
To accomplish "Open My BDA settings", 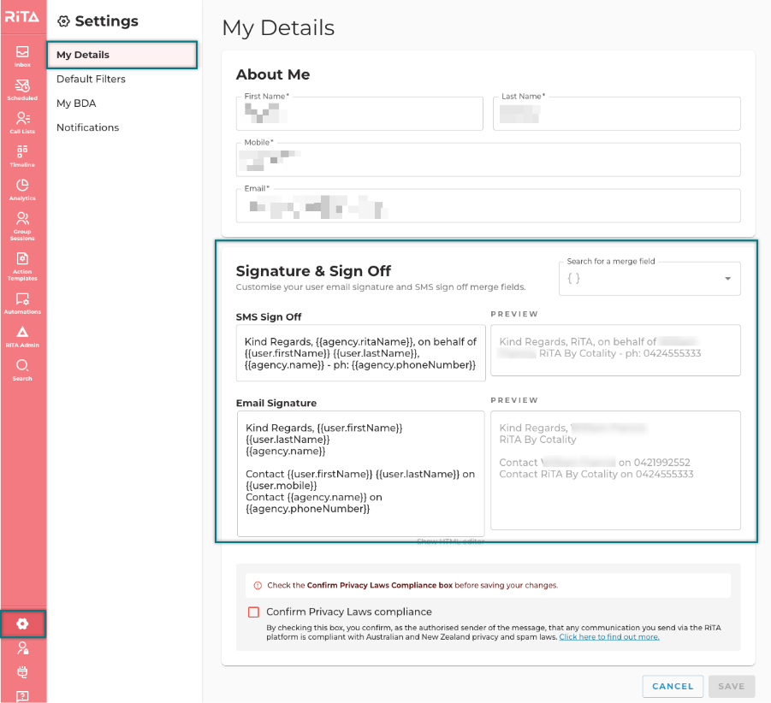I will tap(76, 103).
